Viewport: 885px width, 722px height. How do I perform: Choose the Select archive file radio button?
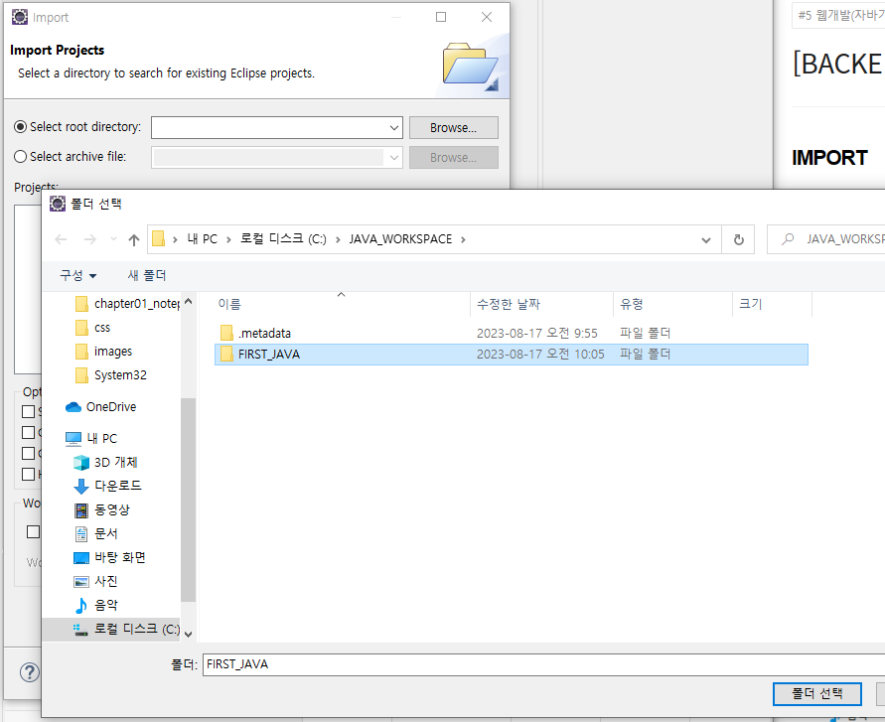[x=20, y=156]
